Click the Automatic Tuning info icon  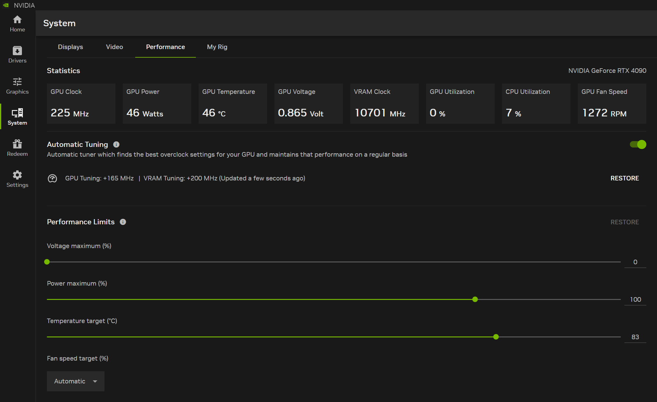tap(116, 144)
